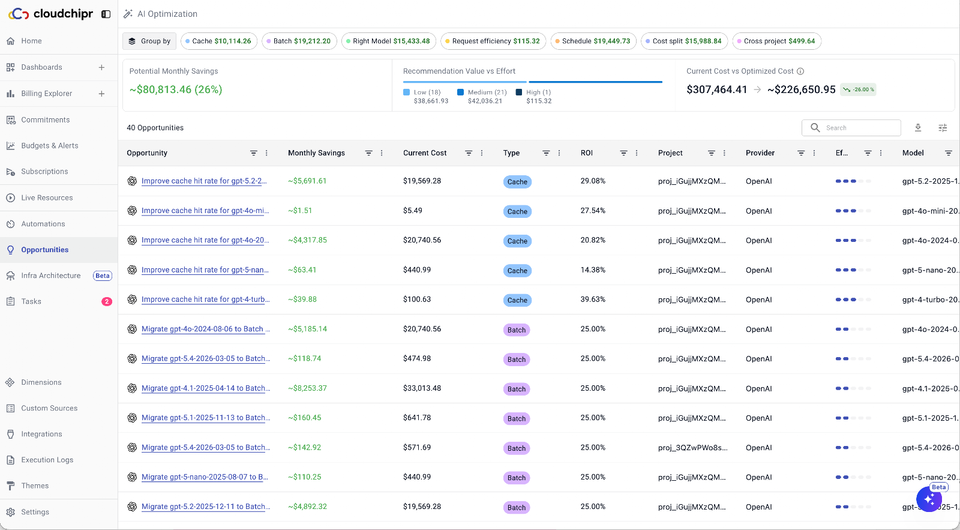
Task: Open Project column options menu
Action: (x=724, y=153)
